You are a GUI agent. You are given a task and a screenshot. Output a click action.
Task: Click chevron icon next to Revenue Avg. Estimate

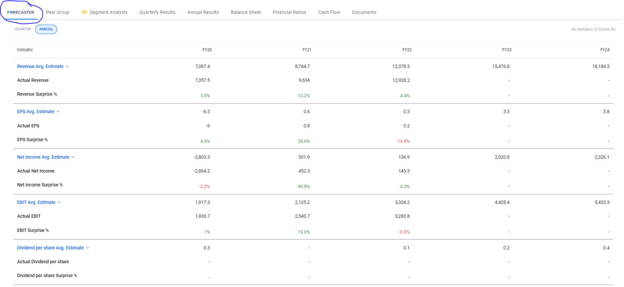[67, 66]
